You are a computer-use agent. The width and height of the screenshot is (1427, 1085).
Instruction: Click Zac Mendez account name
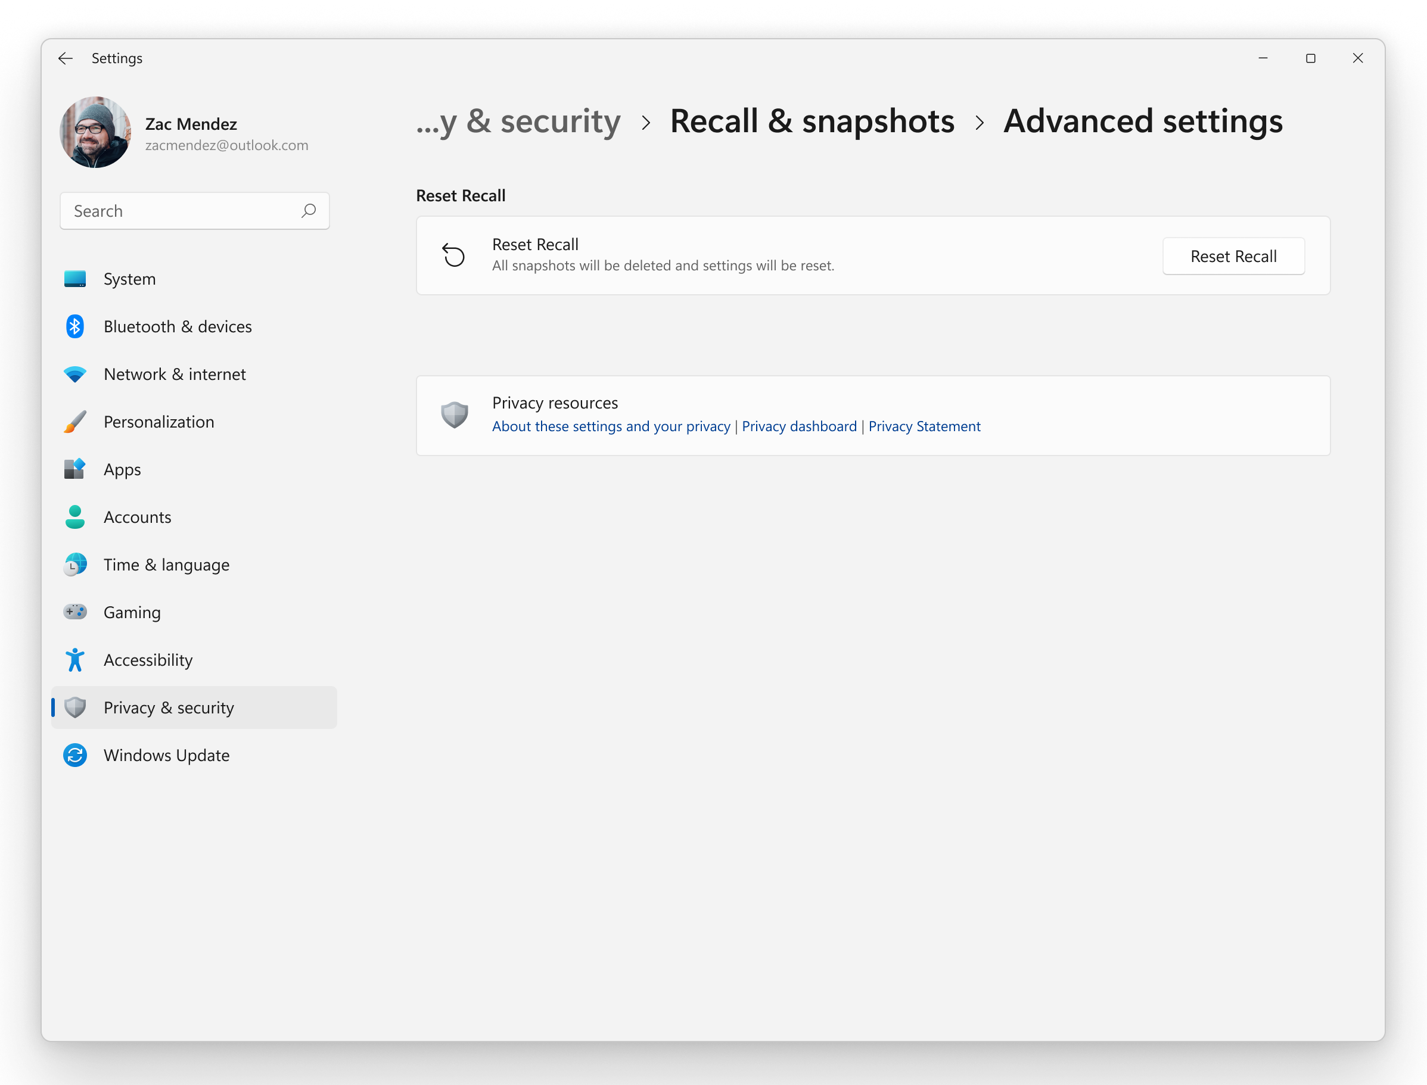point(191,124)
